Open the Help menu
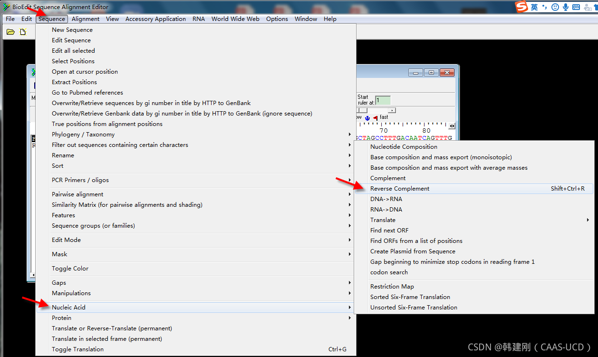This screenshot has width=598, height=357. point(330,19)
